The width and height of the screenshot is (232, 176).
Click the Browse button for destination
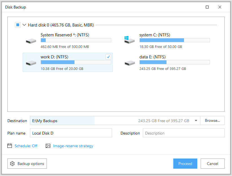coord(212,120)
